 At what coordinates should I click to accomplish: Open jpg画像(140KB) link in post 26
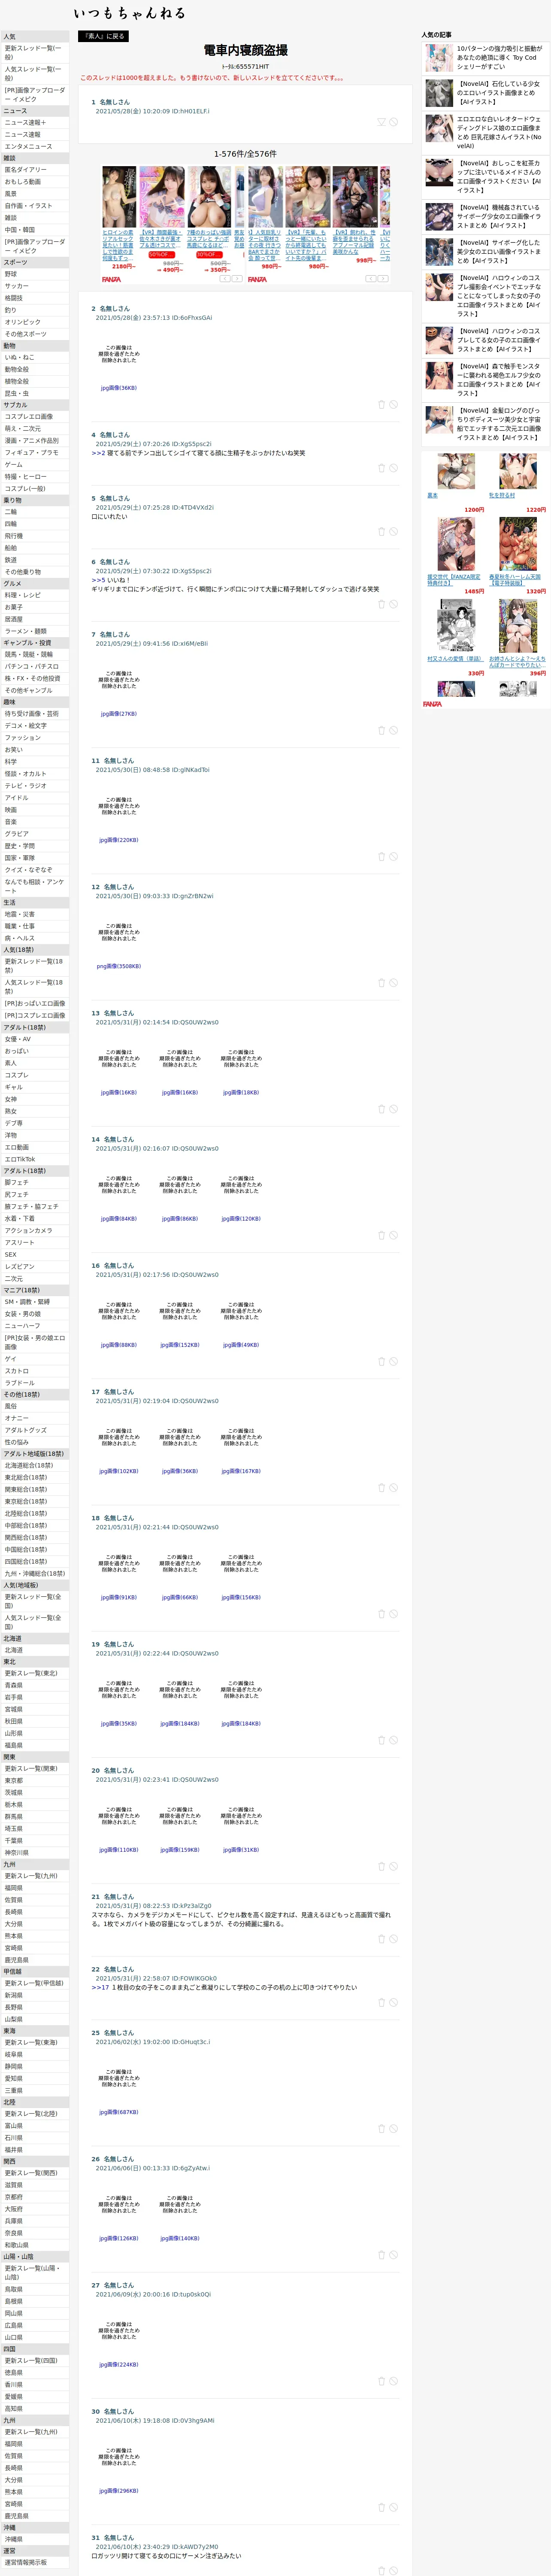(x=180, y=2238)
